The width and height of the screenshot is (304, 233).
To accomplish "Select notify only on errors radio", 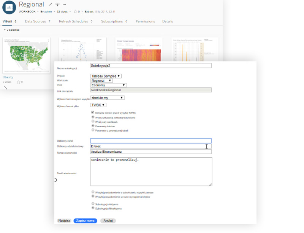I will coord(93,196).
